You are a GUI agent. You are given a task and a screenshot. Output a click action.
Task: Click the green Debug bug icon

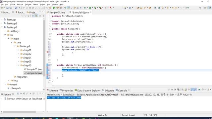click(x=85, y=8)
